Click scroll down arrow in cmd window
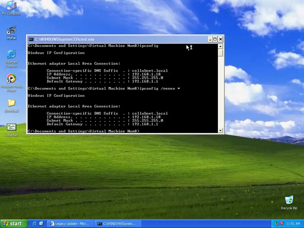304x228 pixels. tap(220, 131)
